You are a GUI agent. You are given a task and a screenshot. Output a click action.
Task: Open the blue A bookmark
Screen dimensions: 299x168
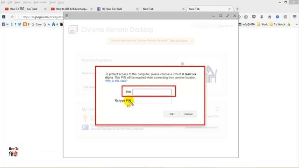55,24
